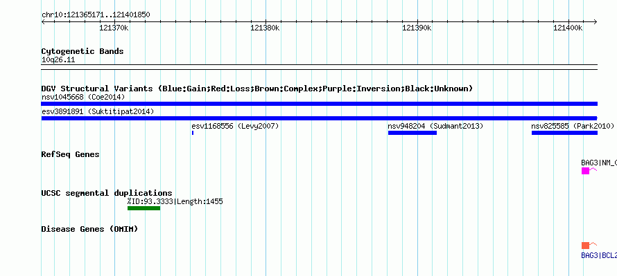Click the nsv1045668 (Coe2014) blue gain bar

click(x=319, y=104)
